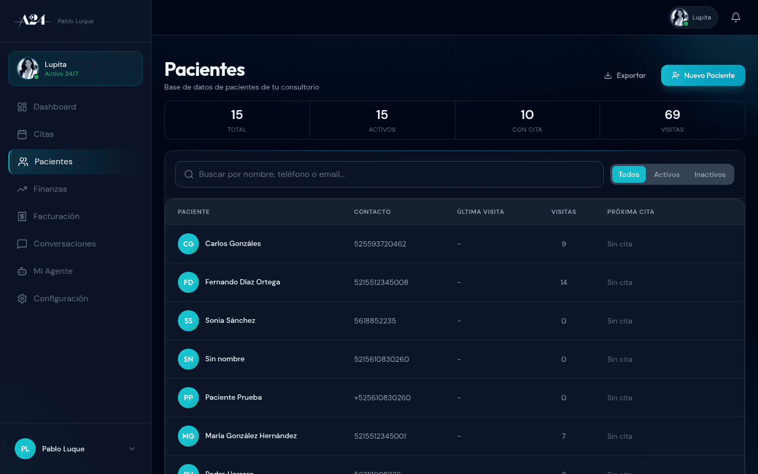Open the notifications bell icon
Image resolution: width=758 pixels, height=474 pixels.
pos(735,17)
